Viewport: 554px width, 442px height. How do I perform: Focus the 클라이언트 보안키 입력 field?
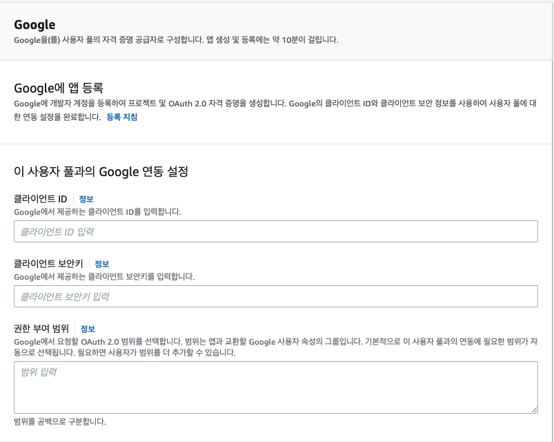click(276, 296)
